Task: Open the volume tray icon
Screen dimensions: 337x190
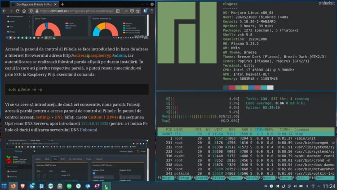Action: coord(295,186)
